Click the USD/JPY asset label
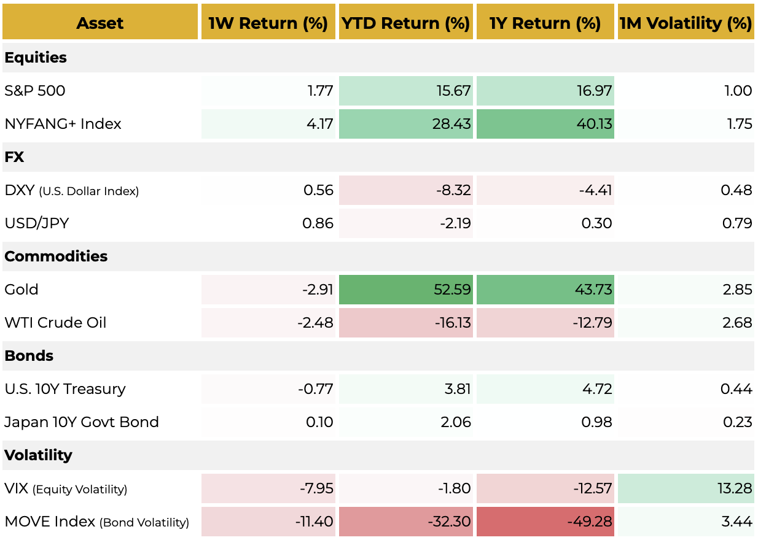758x540 pixels. pos(37,223)
